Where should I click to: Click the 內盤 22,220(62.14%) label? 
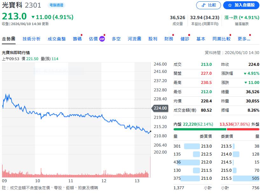click(193, 124)
